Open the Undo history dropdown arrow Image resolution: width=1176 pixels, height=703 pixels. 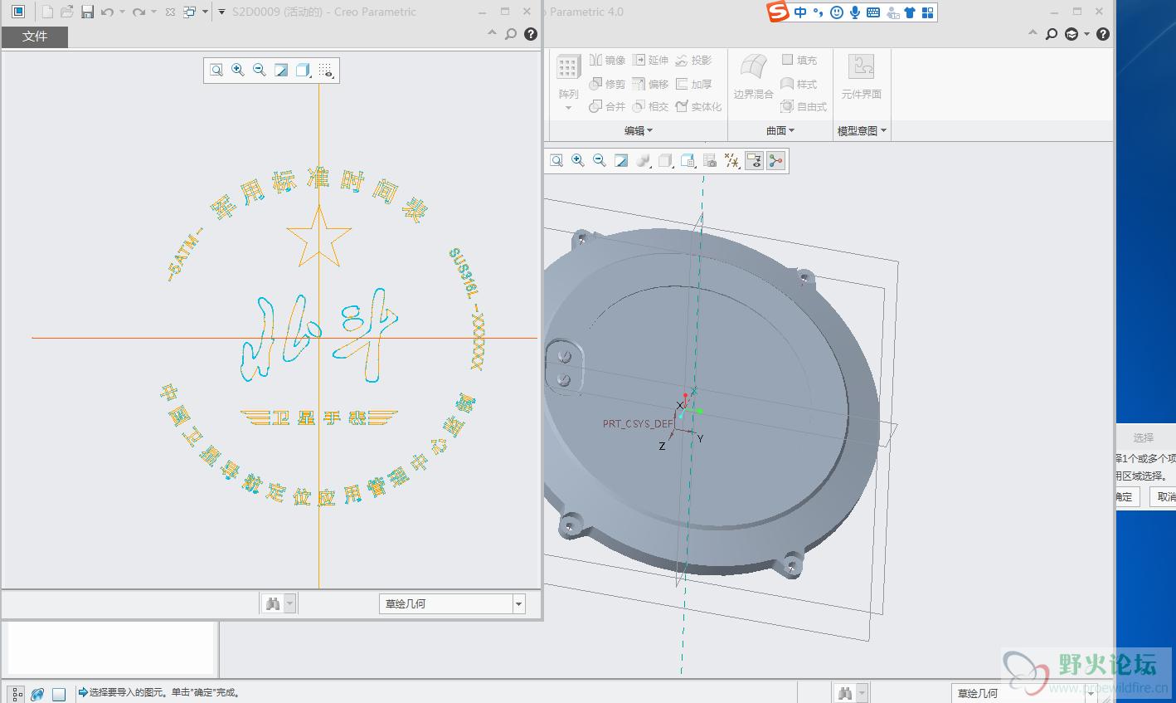(122, 12)
